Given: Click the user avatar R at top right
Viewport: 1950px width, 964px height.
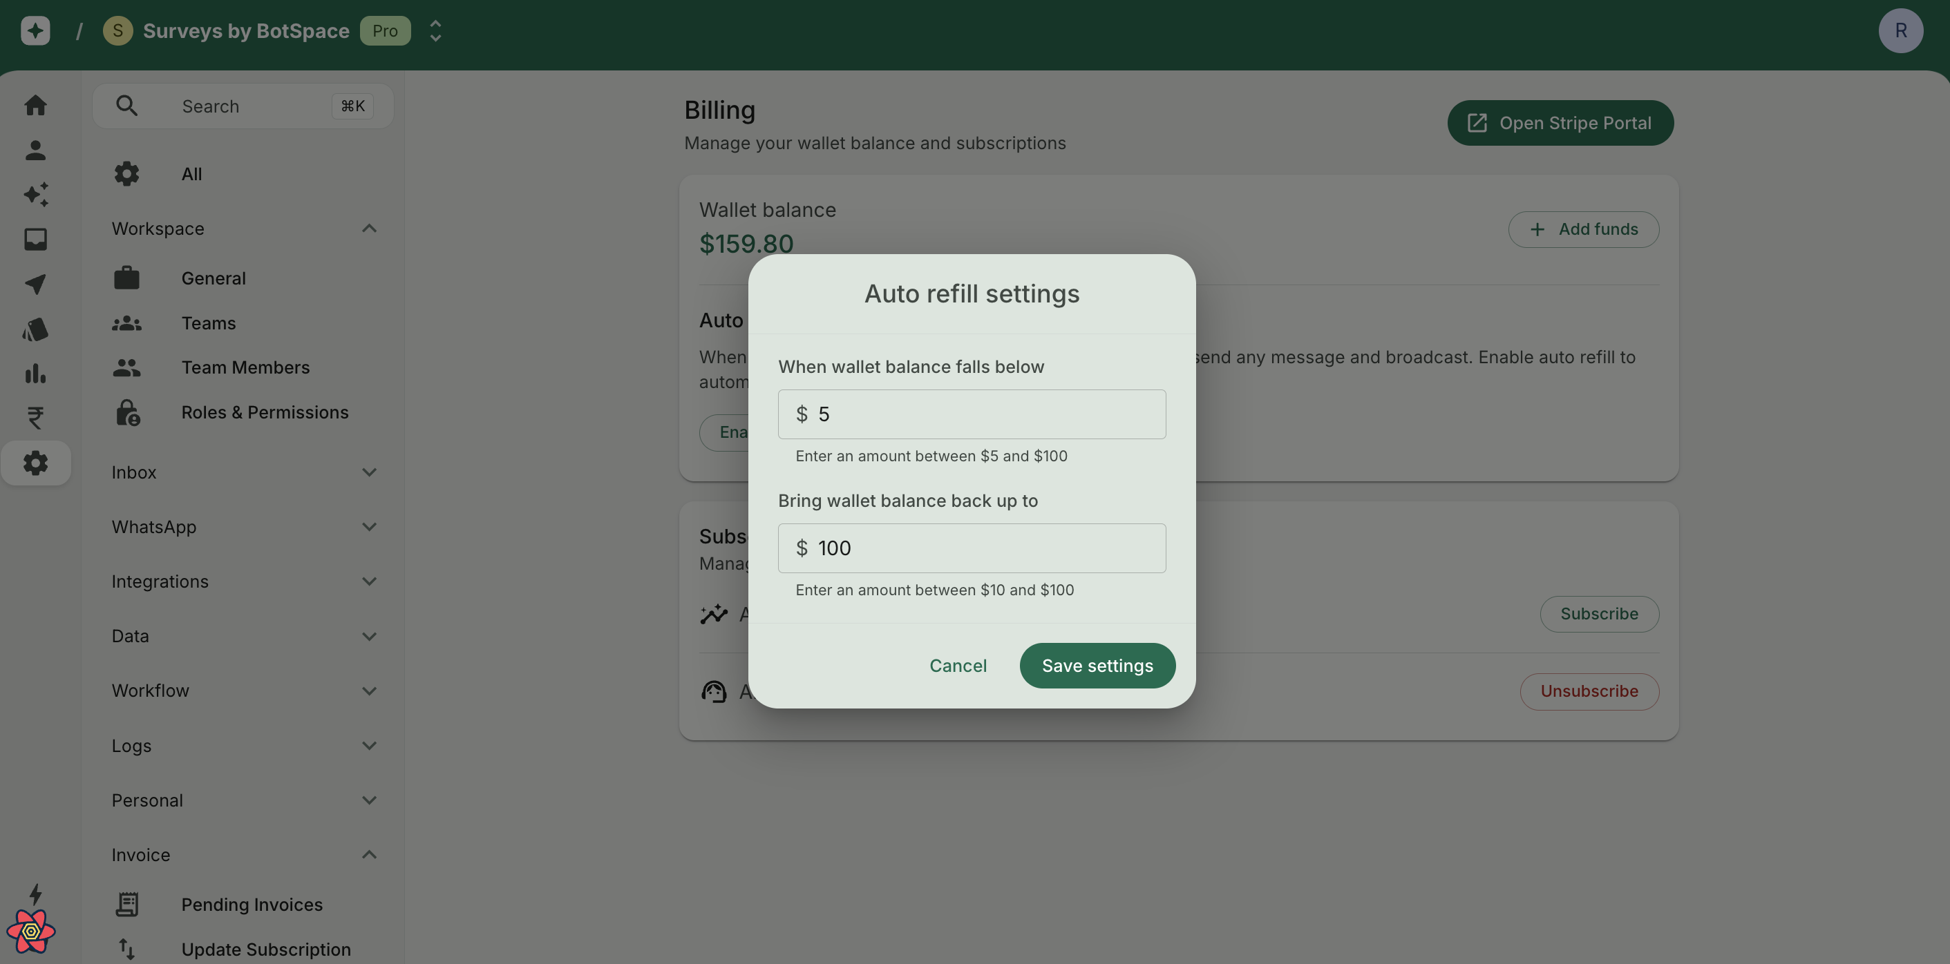Looking at the screenshot, I should pos(1900,30).
